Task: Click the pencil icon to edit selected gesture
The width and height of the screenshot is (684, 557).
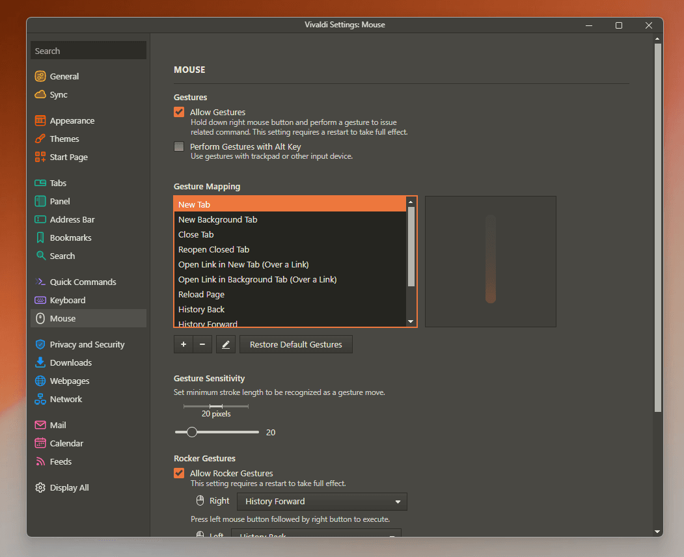Action: (x=226, y=344)
